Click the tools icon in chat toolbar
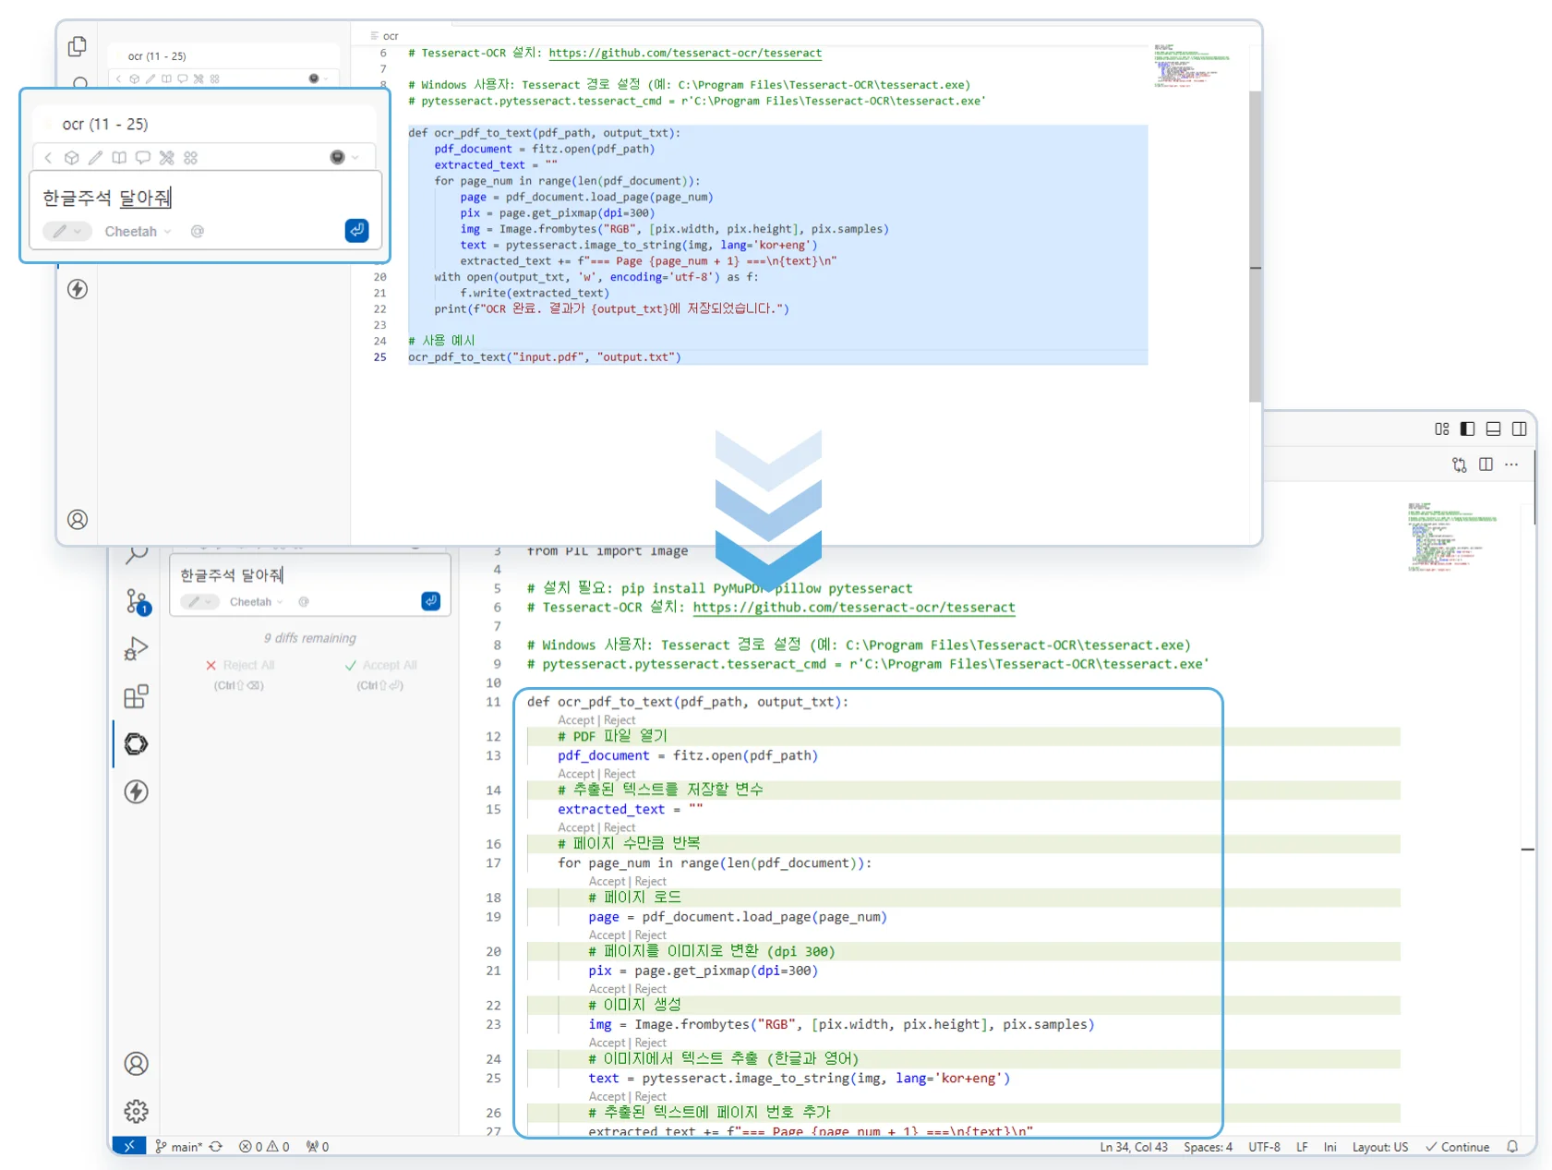Screen dimensions: 1552x1170 (x=166, y=158)
